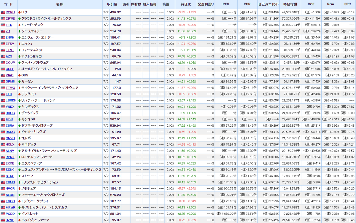Open the SSNC ticker link
The height and width of the screenshot is (223, 356).
click(x=10, y=170)
